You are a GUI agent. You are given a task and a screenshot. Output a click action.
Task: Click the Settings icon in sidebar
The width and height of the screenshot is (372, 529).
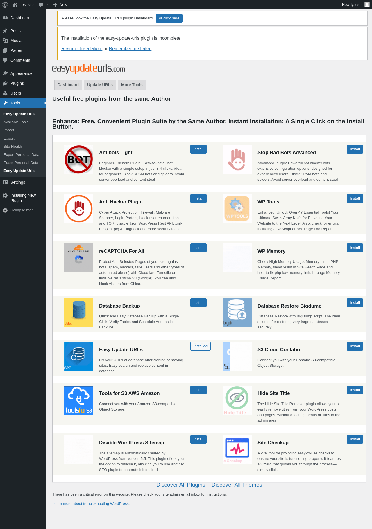5,182
